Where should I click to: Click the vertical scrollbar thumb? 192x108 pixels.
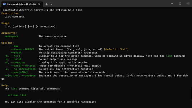click(191, 94)
